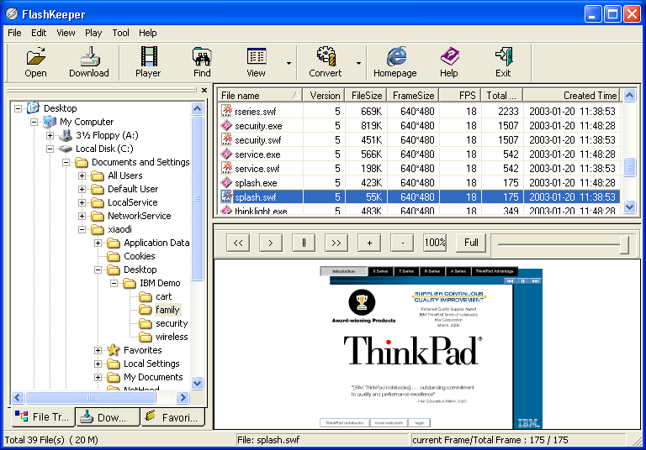Click the Exit toolbar icon
This screenshot has height=450, width=646.
tap(504, 56)
